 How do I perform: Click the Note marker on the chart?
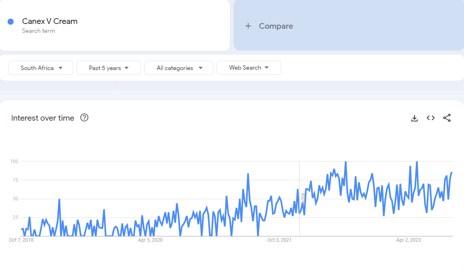[x=303, y=199]
